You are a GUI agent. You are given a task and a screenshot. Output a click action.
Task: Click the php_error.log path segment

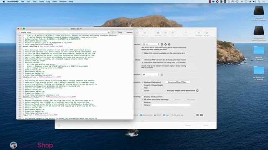coord(177,115)
